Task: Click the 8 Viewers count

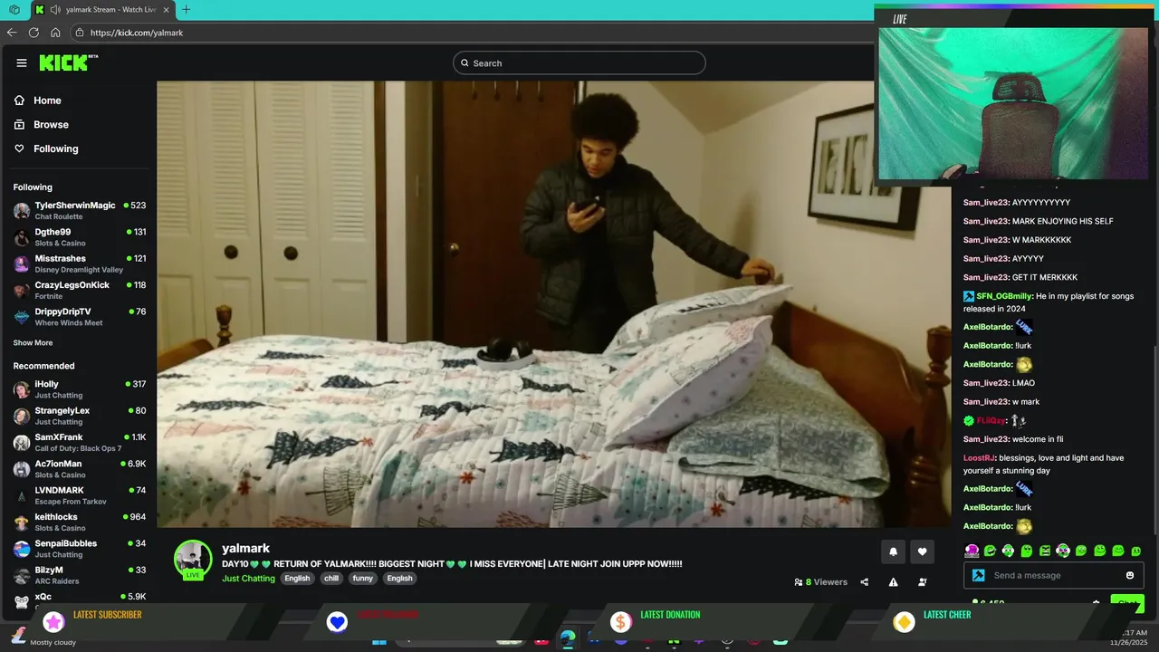Action: click(x=820, y=582)
